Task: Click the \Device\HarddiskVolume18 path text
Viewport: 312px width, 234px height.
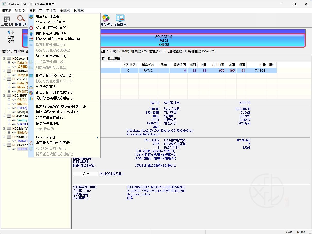Action: [x=143, y=134]
